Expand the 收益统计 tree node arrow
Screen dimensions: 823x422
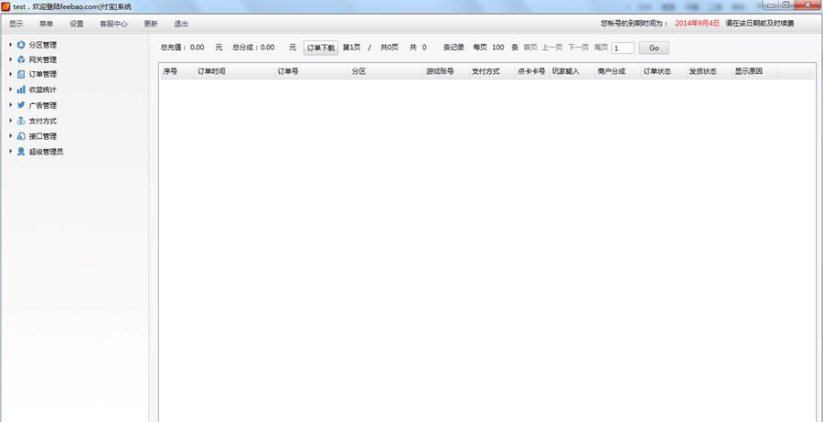pyautogui.click(x=10, y=90)
